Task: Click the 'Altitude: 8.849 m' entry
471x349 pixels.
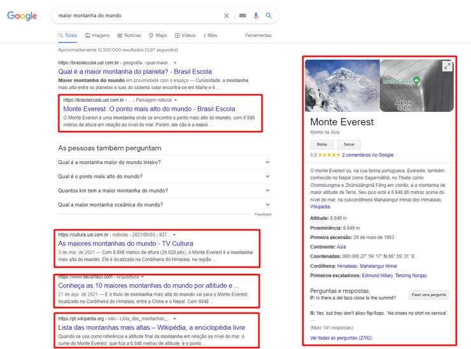Action: (x=328, y=218)
